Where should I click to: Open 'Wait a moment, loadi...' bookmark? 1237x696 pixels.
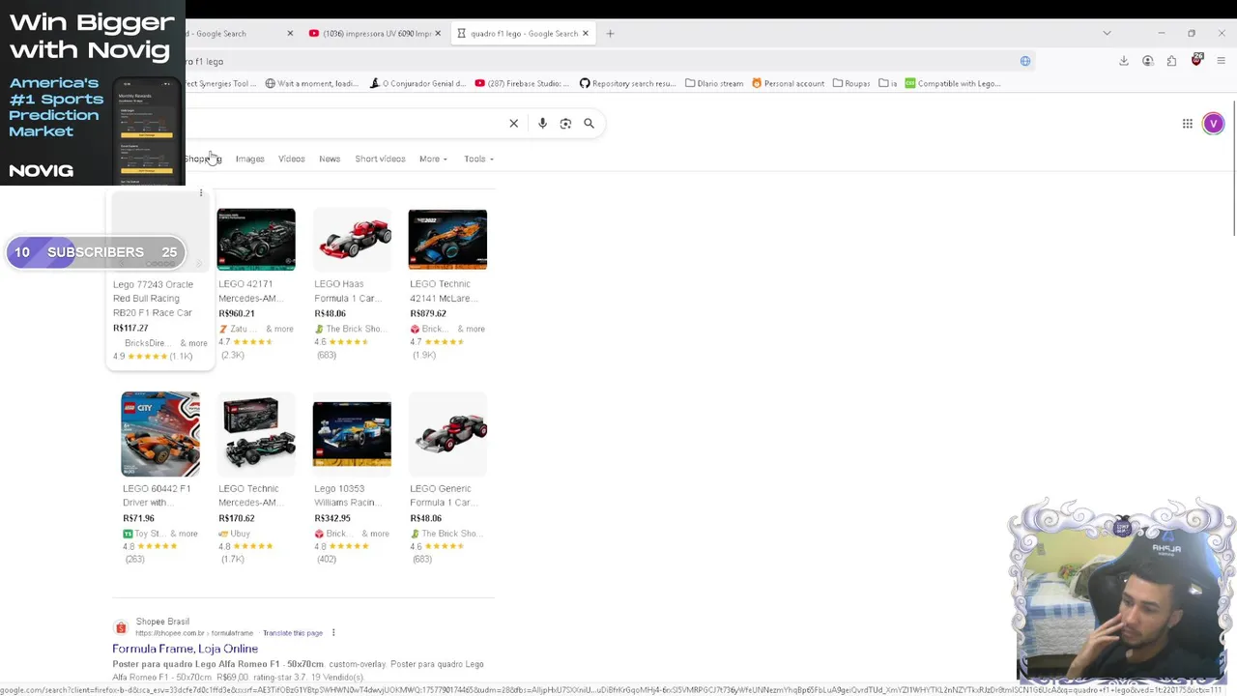tap(312, 83)
